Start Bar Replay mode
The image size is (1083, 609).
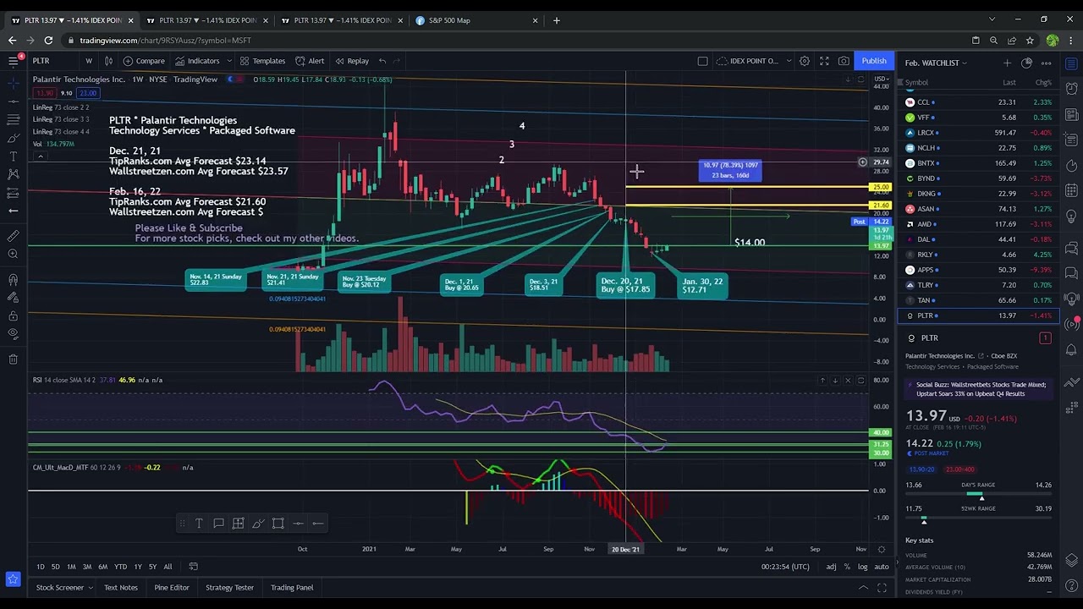(351, 61)
